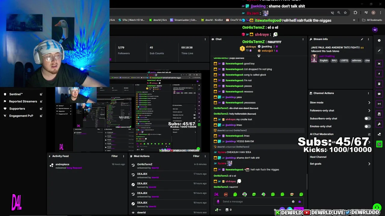The height and width of the screenshot is (216, 385).
Task: Toggle Subscribers-only chat switch
Action: [368, 118]
